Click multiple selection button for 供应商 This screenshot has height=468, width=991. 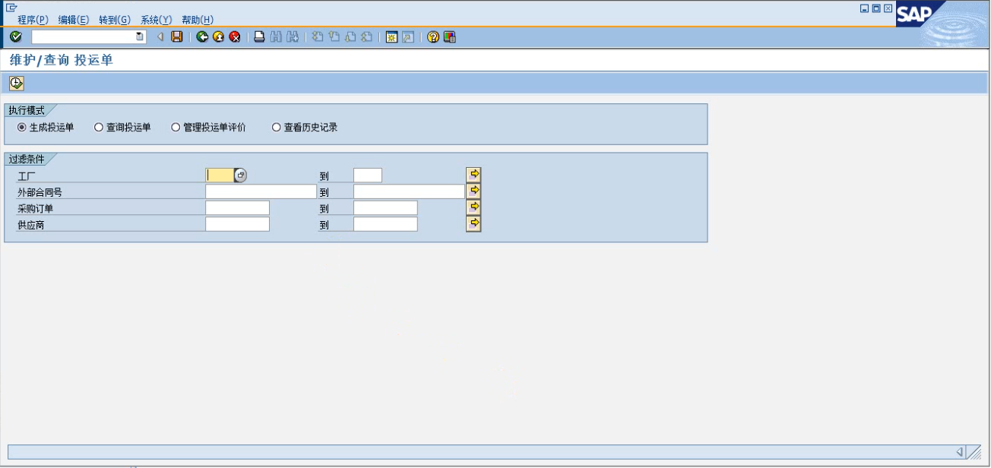473,223
